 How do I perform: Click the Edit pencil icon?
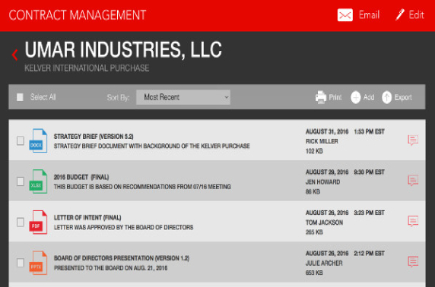400,14
